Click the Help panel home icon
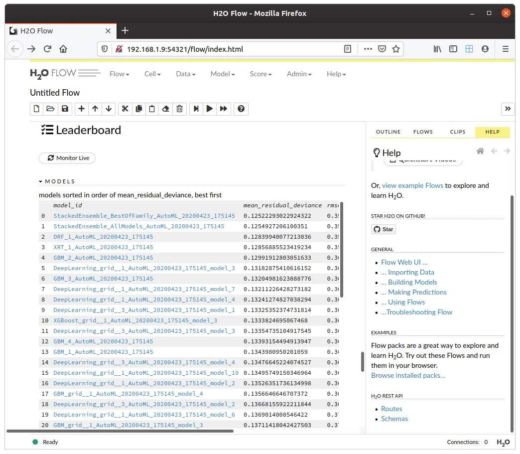The width and height of the screenshot is (520, 454). pyautogui.click(x=480, y=151)
